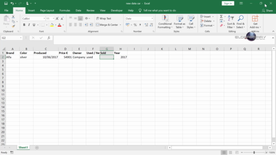Viewport: 276px width, 155px height.
Task: Decrease decimal places
Action: (x=151, y=25)
